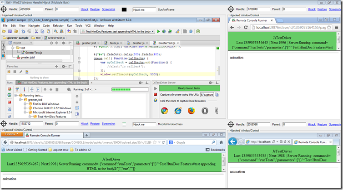Click black color swatch beside Screenshot

(125, 9)
